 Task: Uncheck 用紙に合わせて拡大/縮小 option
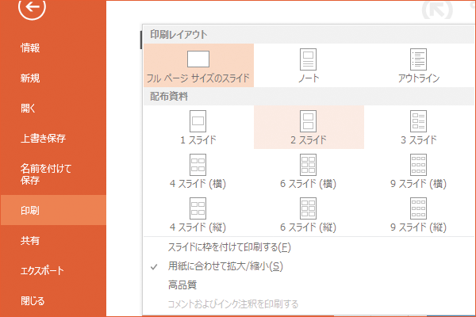[309, 266]
